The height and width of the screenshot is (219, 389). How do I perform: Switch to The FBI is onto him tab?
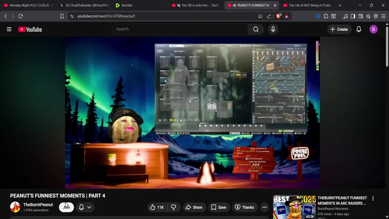tap(196, 5)
